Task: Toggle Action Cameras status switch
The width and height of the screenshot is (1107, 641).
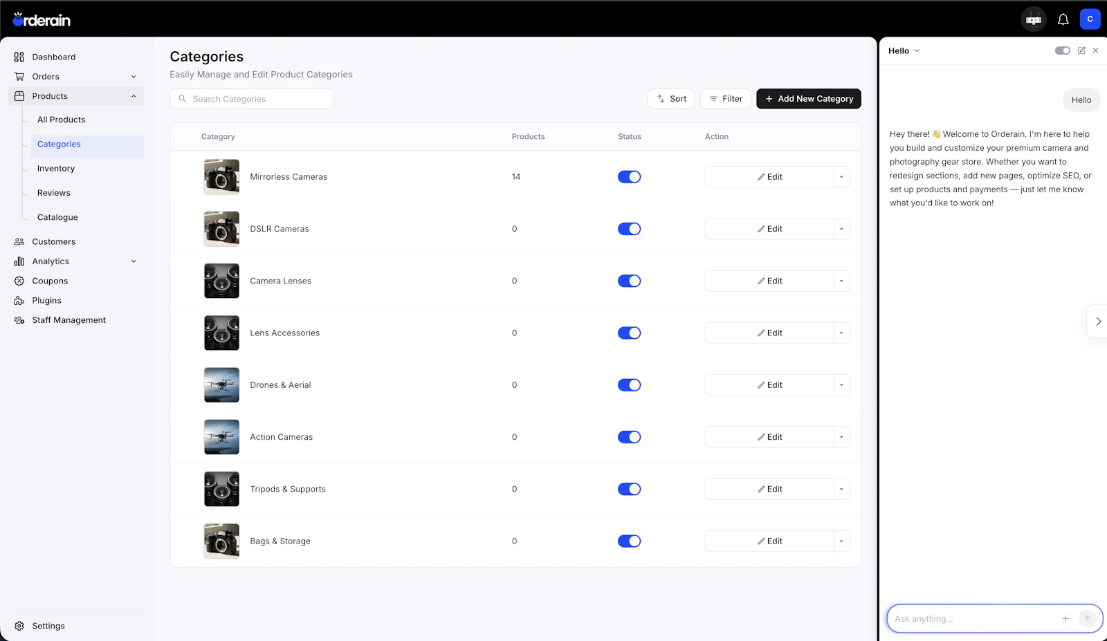Action: pos(629,437)
